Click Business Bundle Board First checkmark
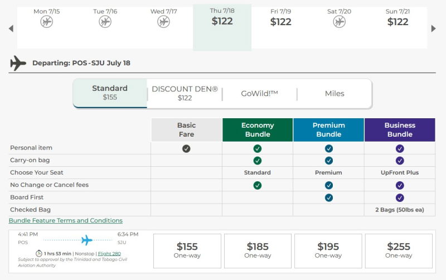This screenshot has height=280, width=446. tap(400, 197)
